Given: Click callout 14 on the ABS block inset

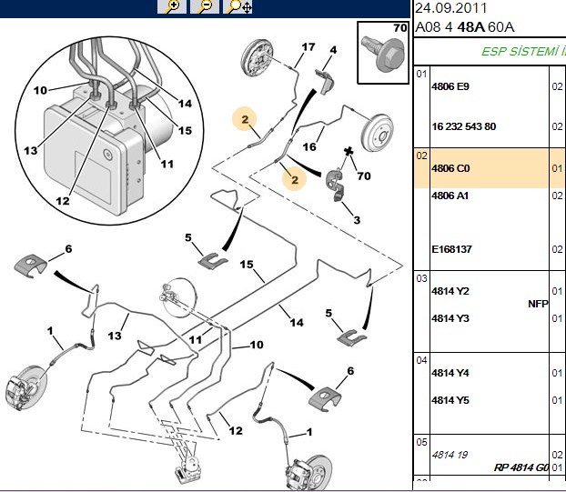Looking at the screenshot, I should [x=185, y=104].
